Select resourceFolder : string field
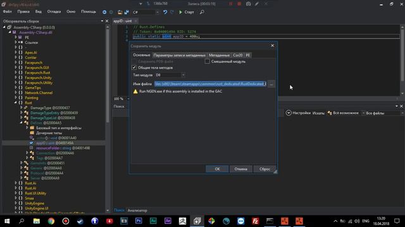 coord(63,148)
